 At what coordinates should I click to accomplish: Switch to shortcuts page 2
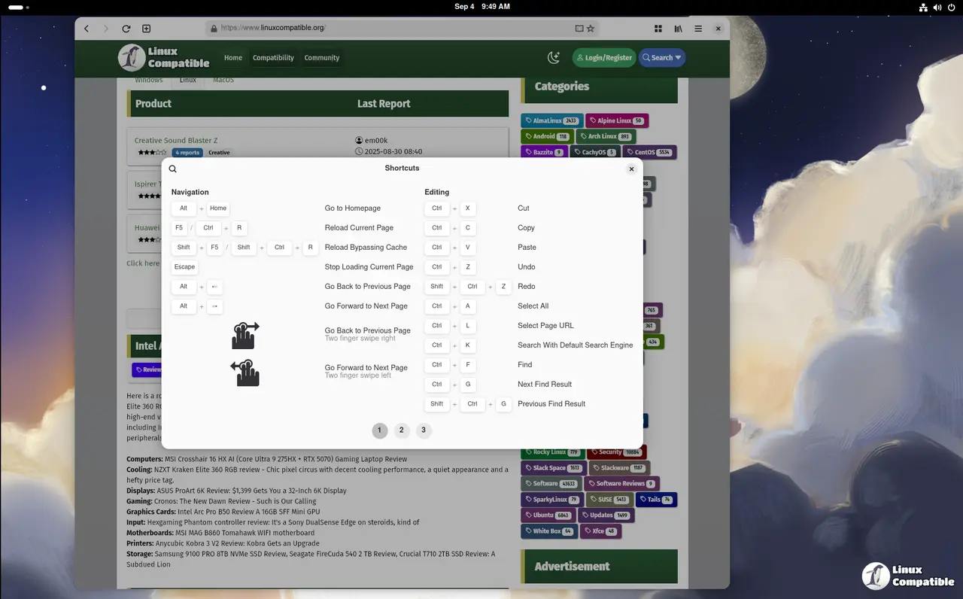pyautogui.click(x=401, y=430)
